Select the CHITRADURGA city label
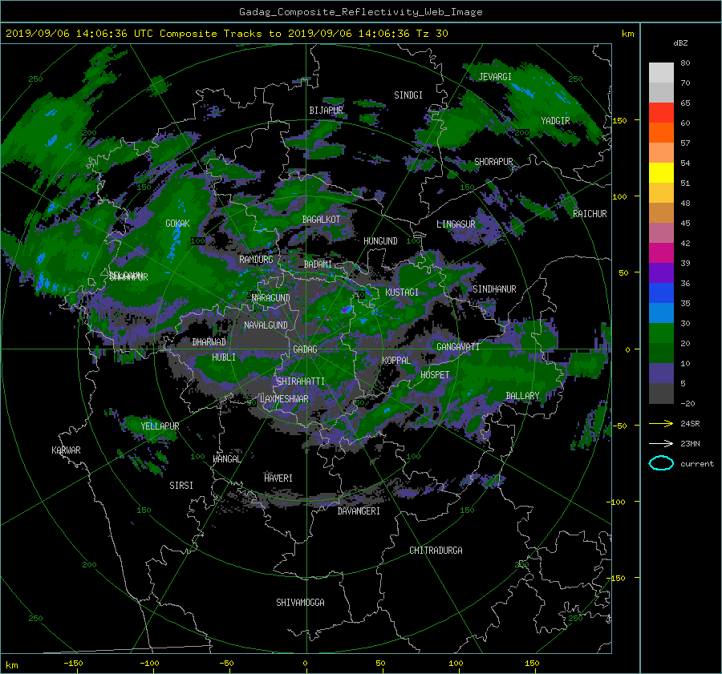This screenshot has width=722, height=674. [x=436, y=551]
